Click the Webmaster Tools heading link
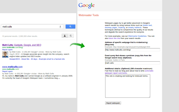Screen dimensions: 179x112 (88, 15)
